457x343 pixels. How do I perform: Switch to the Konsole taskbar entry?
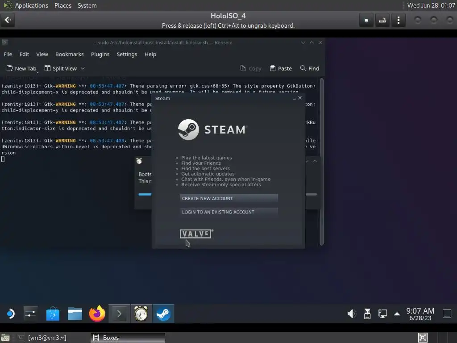click(119, 314)
